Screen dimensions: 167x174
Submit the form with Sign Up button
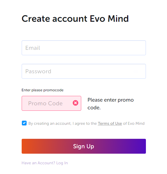click(x=84, y=146)
